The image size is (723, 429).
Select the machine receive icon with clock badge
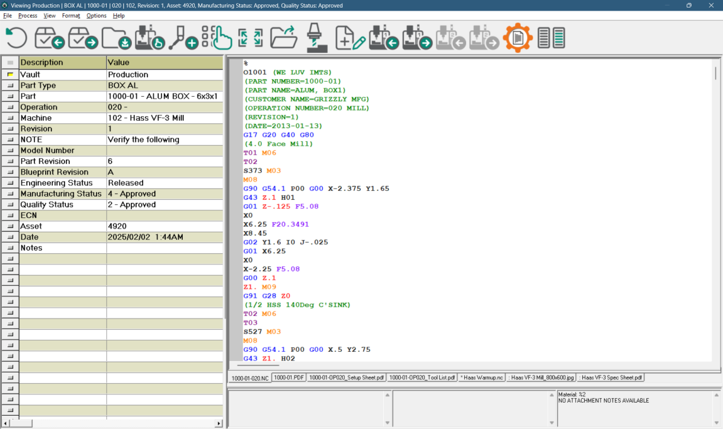point(149,38)
